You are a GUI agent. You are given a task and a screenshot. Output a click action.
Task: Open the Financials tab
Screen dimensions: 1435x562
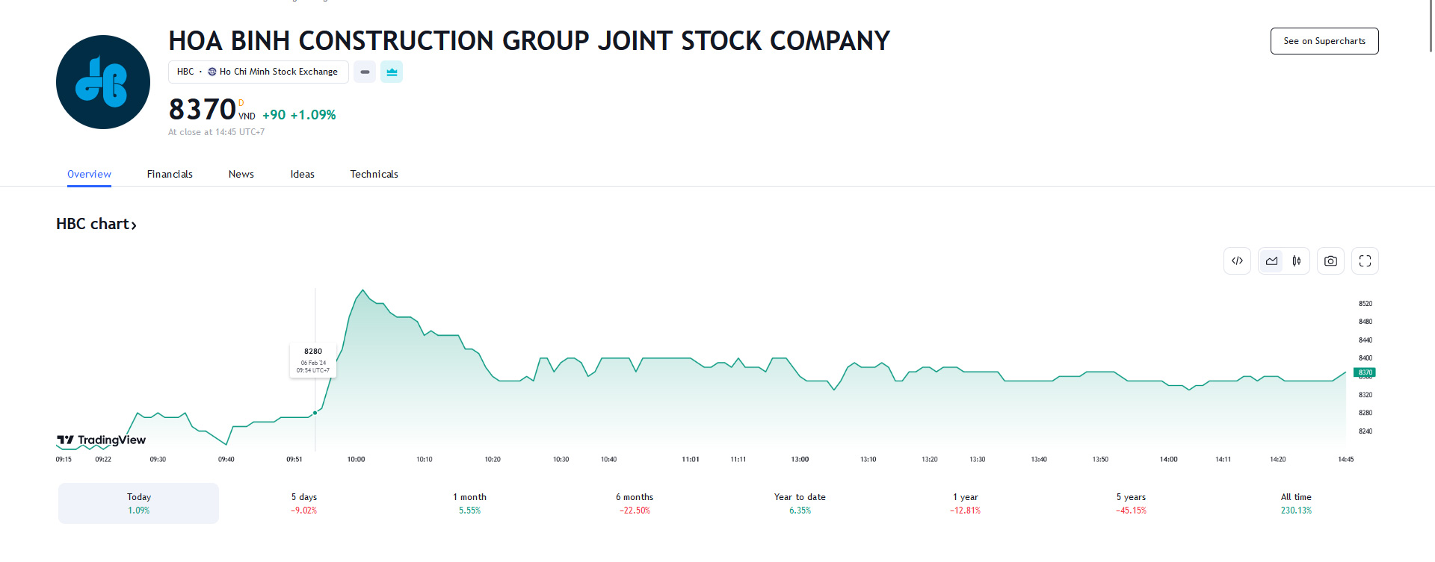click(x=170, y=174)
